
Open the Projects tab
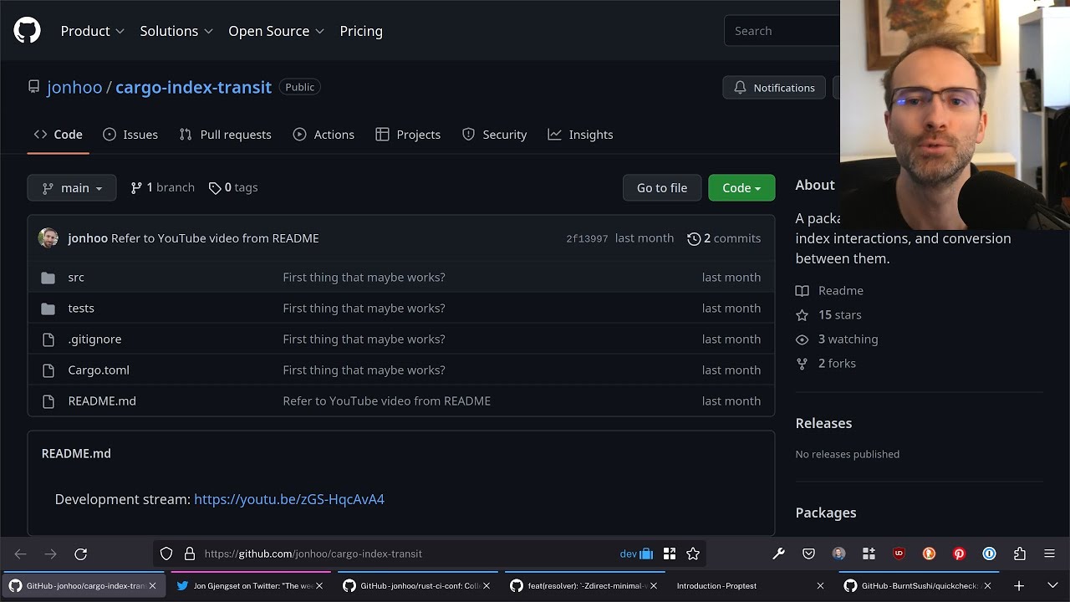pos(408,135)
